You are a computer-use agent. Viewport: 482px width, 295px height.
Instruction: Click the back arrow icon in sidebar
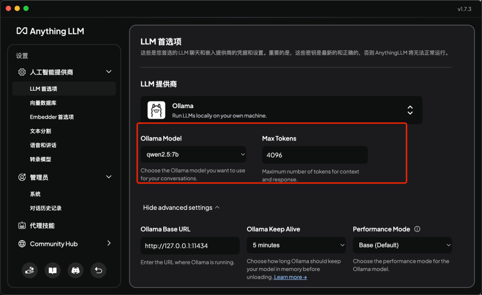(x=98, y=270)
